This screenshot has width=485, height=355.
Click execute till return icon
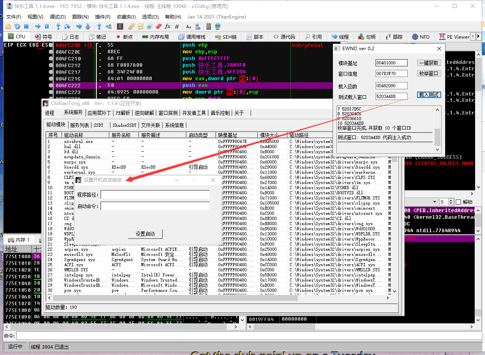pos(99,26)
